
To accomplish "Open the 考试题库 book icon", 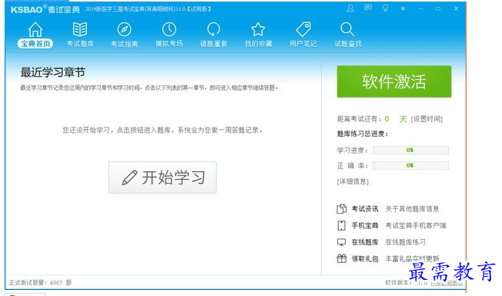I will click(x=80, y=29).
